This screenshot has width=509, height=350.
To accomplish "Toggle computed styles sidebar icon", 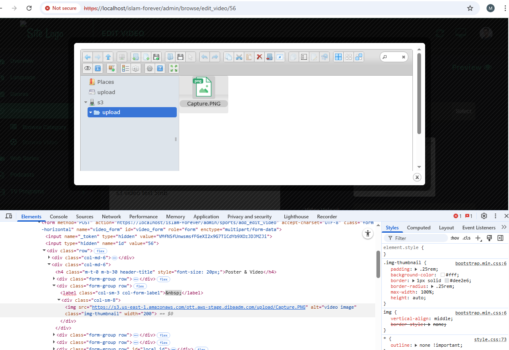I will coord(500,238).
